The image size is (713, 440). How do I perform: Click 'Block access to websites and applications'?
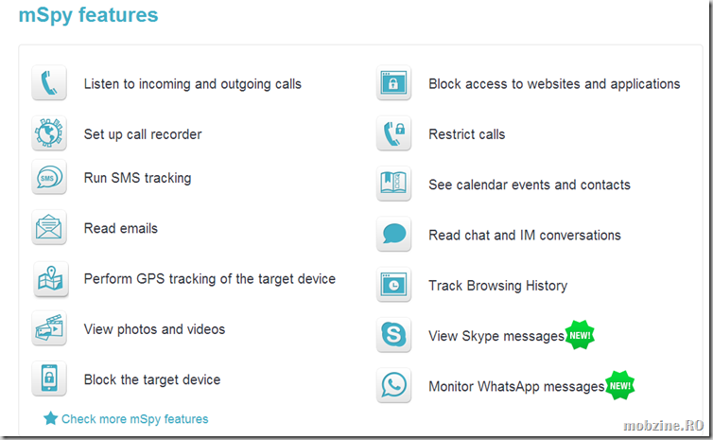click(554, 84)
